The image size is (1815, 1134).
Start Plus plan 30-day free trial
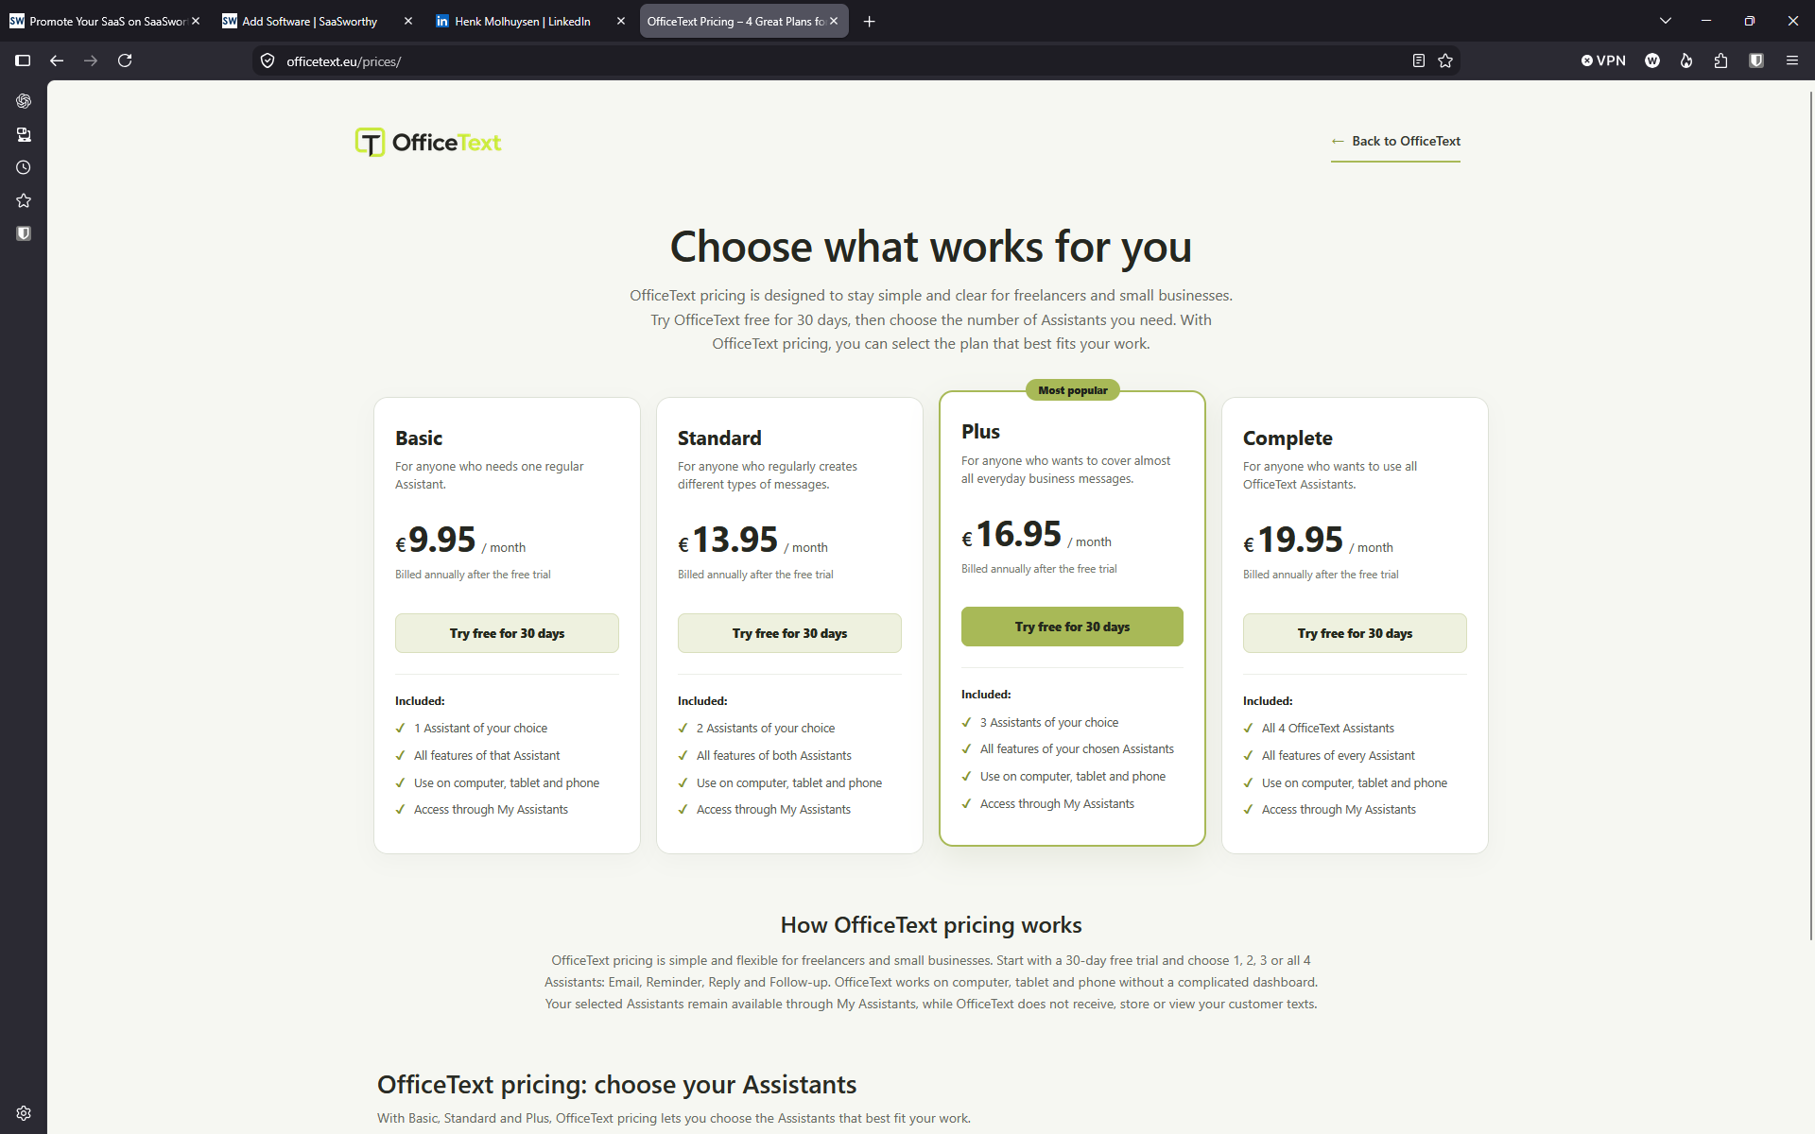coord(1072,627)
